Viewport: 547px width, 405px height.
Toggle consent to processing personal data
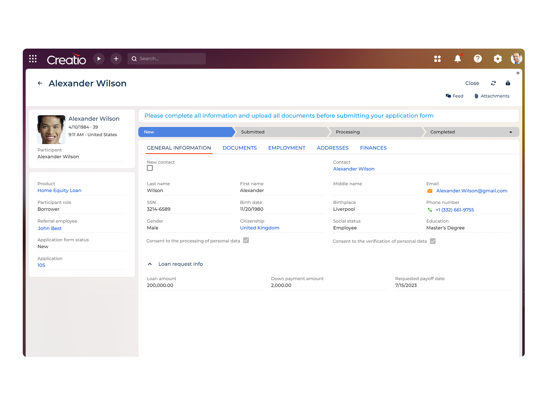click(x=246, y=240)
